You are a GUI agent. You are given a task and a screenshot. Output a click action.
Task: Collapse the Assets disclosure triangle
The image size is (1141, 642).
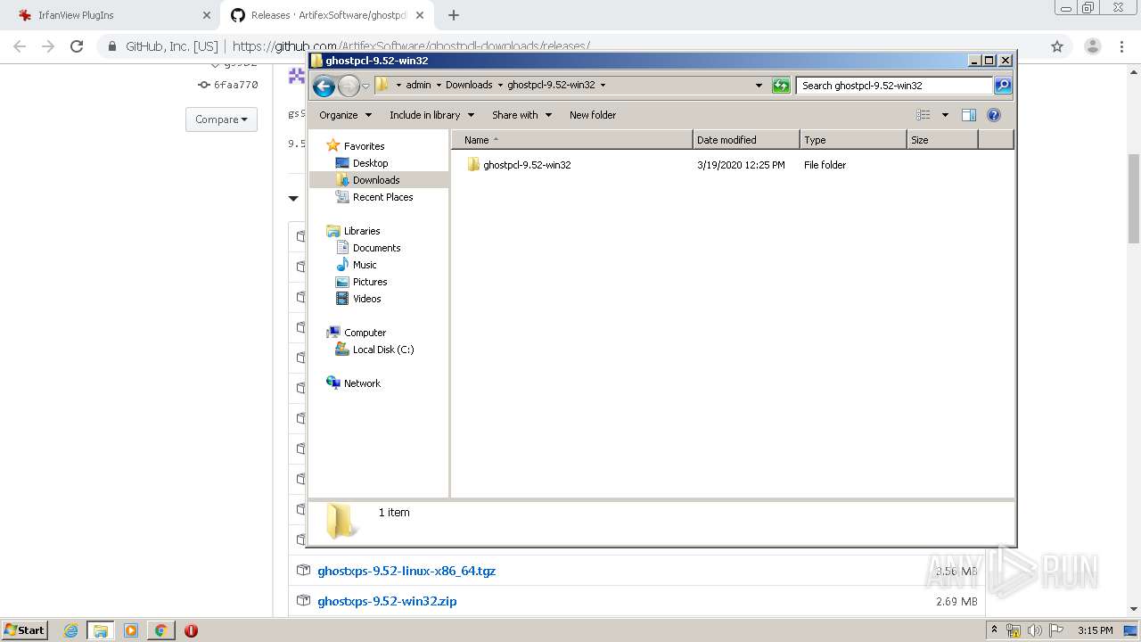tap(293, 198)
